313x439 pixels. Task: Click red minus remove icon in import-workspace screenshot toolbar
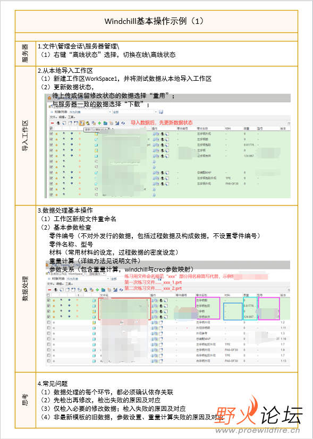(x=53, y=123)
